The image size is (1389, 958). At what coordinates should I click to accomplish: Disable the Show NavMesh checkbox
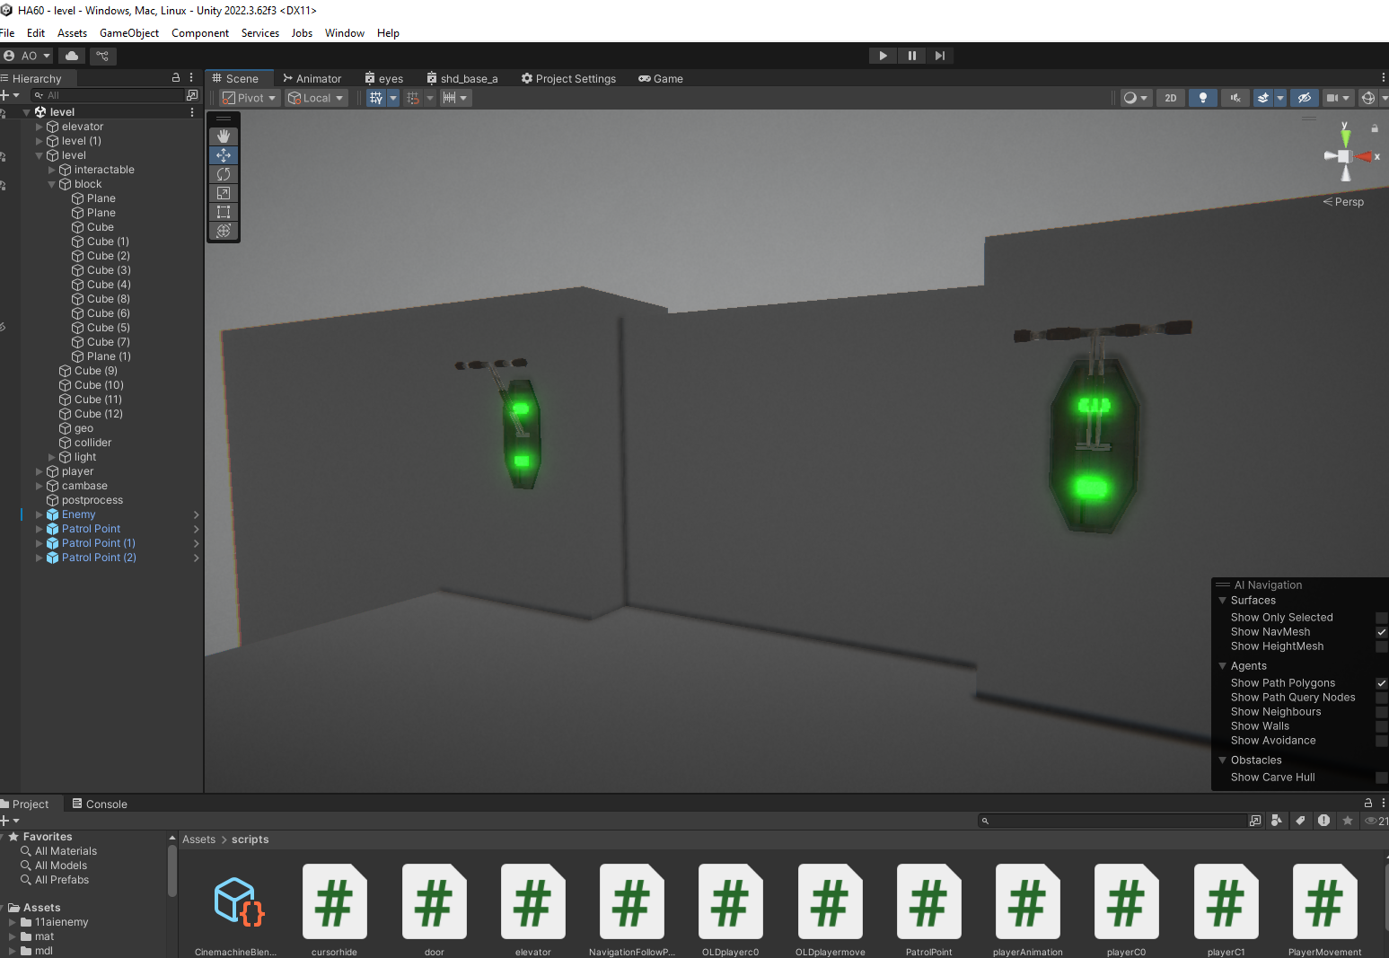1382,632
